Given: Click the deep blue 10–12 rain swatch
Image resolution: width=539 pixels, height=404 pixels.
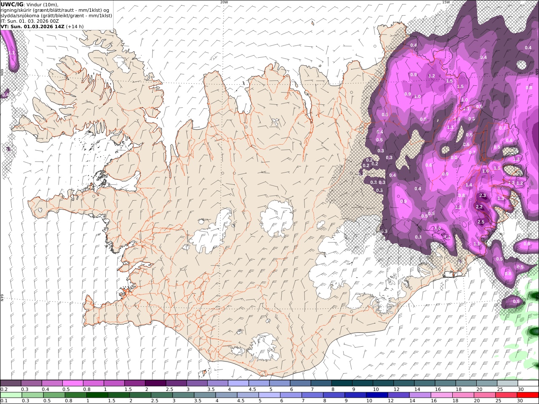Looking at the screenshot, I should tap(377, 395).
